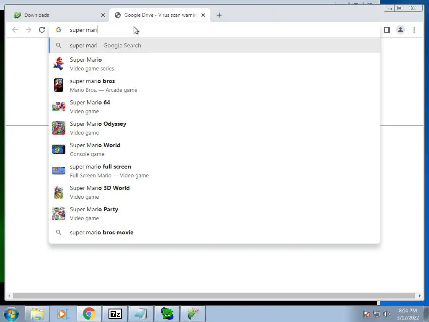The width and height of the screenshot is (429, 322).
Task: Click magnifier icon beside 'super mari - Google Search'
Action: tap(59, 45)
